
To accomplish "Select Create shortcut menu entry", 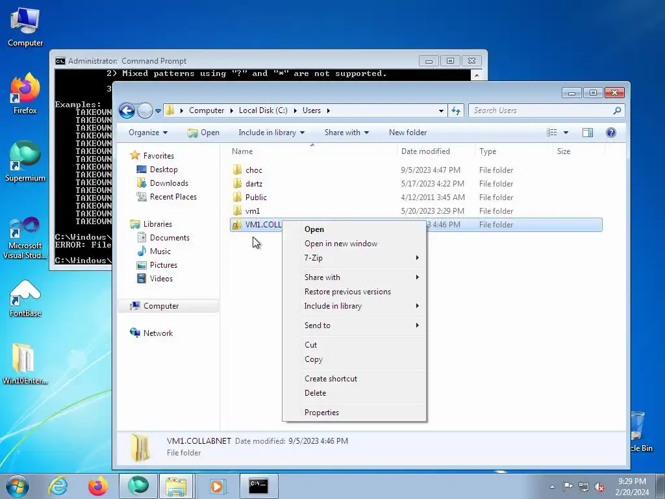I will coord(354,379).
